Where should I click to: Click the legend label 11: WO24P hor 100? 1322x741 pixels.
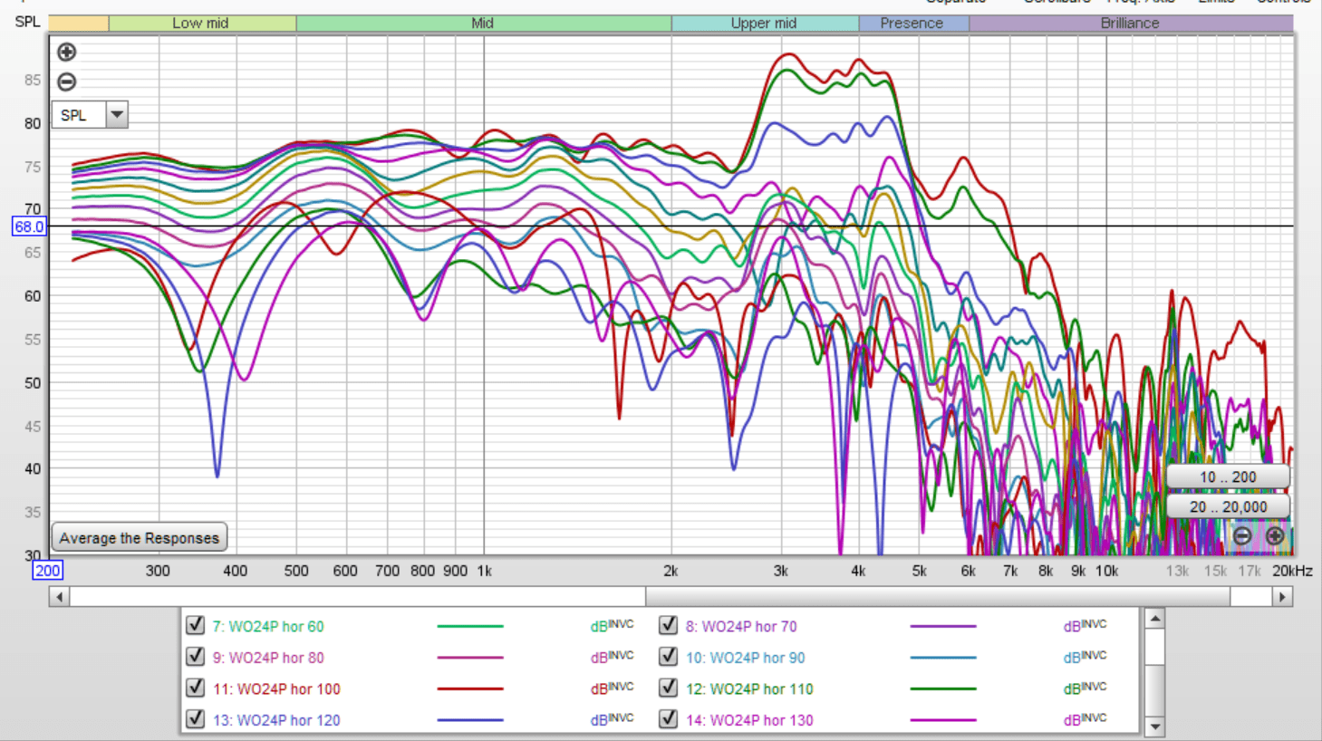[276, 689]
